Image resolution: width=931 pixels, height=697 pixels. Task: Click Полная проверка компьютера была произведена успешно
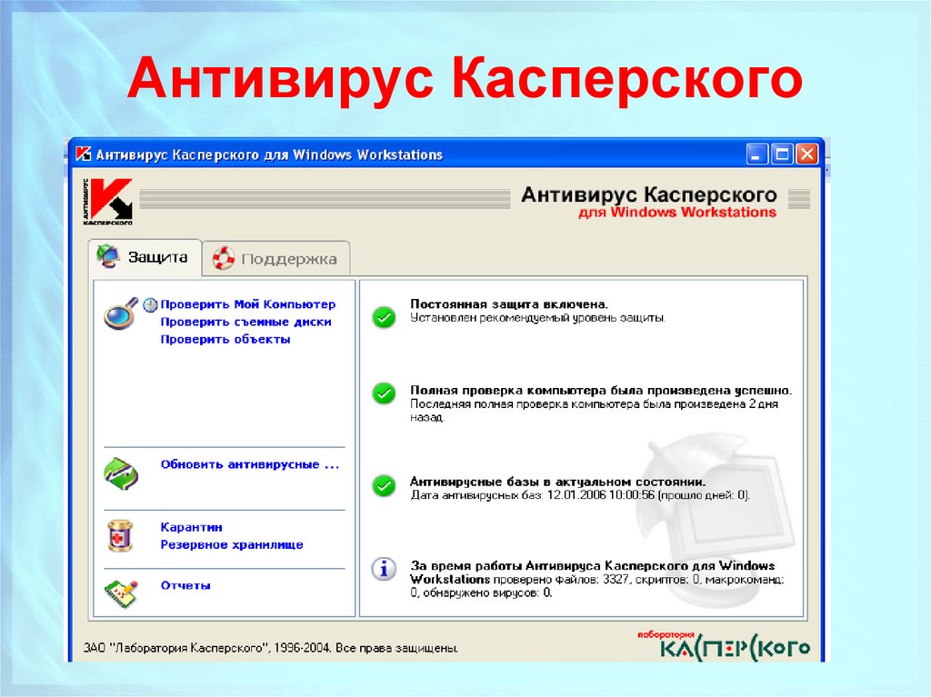[601, 390]
